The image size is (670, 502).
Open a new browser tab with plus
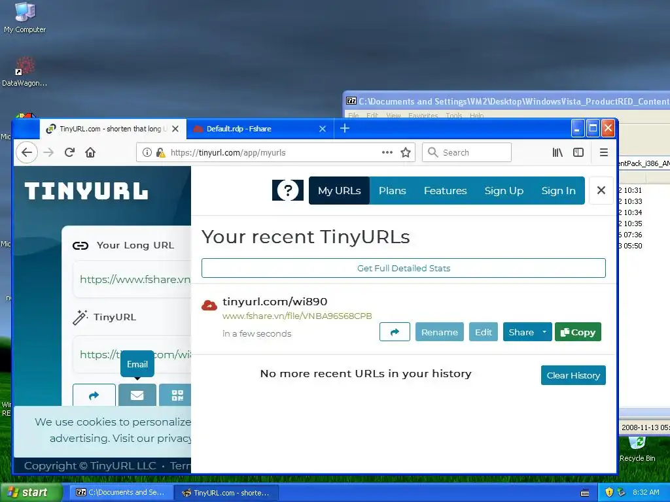[x=345, y=129]
